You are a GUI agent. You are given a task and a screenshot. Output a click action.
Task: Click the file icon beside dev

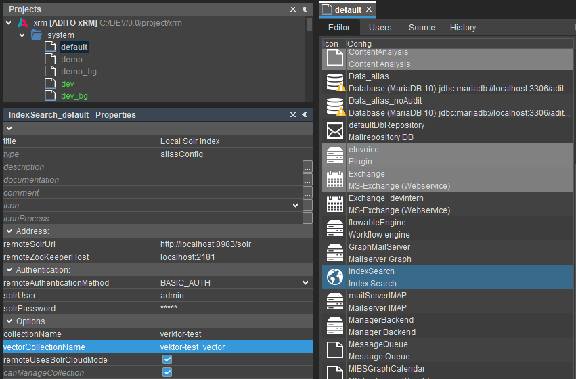pos(50,83)
